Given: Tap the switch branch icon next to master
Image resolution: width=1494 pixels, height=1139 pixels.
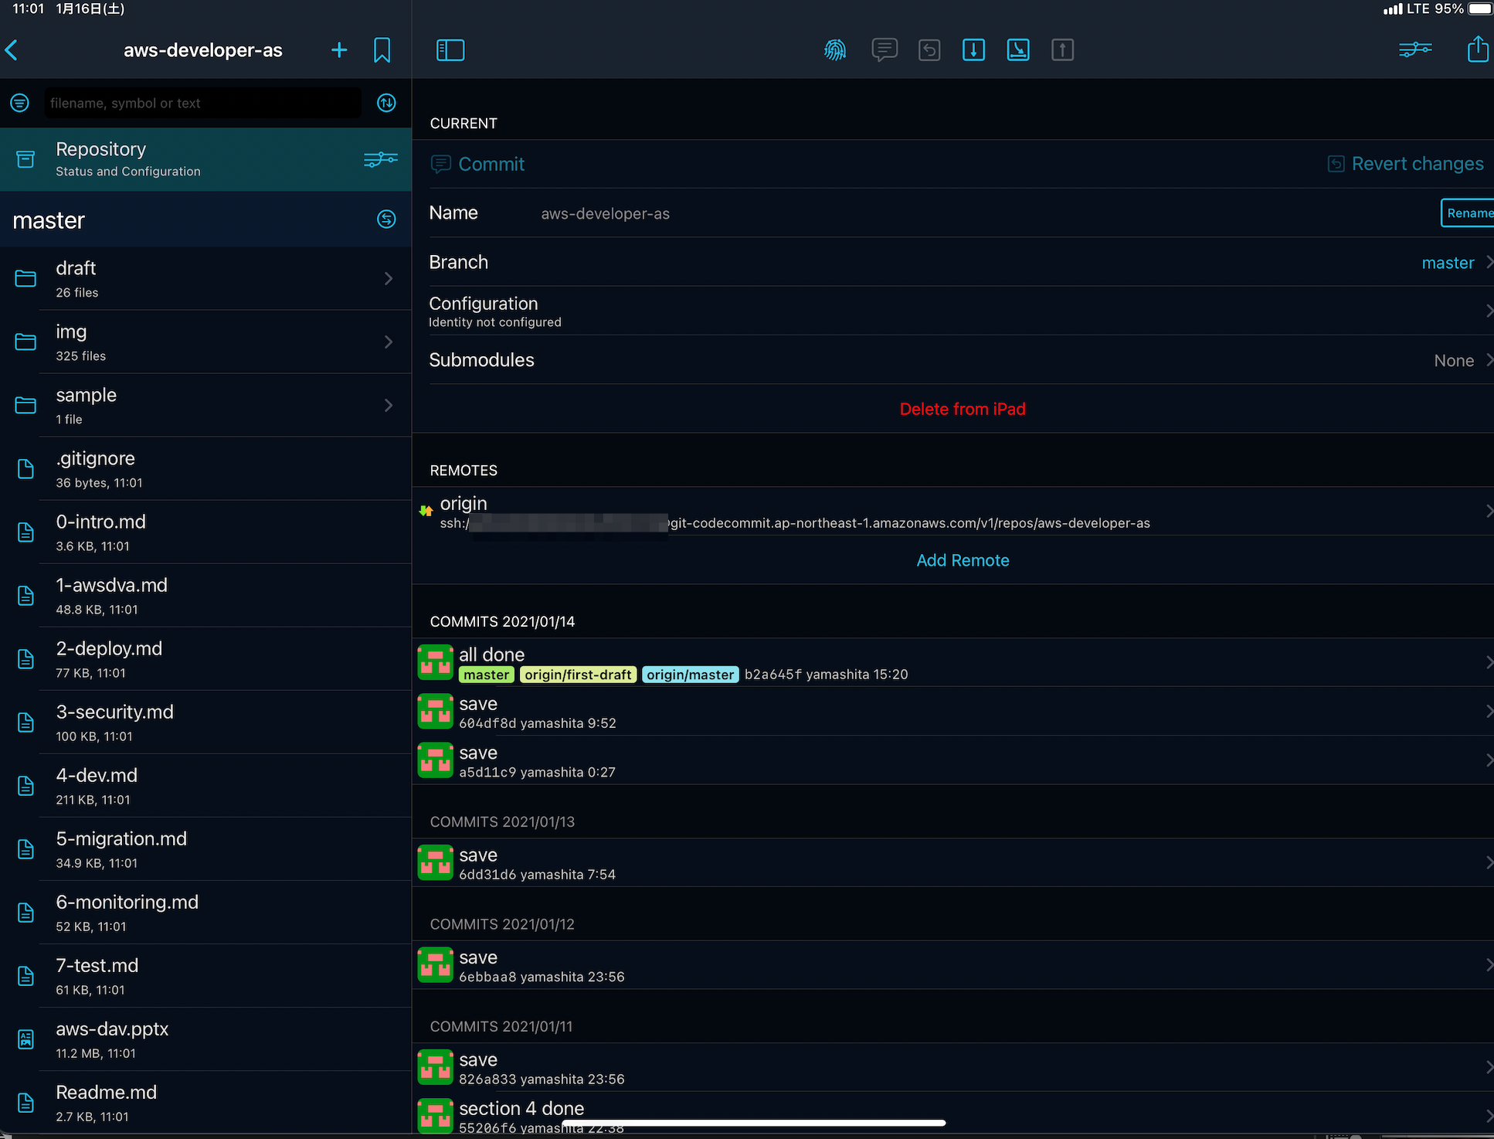Looking at the screenshot, I should [x=386, y=219].
